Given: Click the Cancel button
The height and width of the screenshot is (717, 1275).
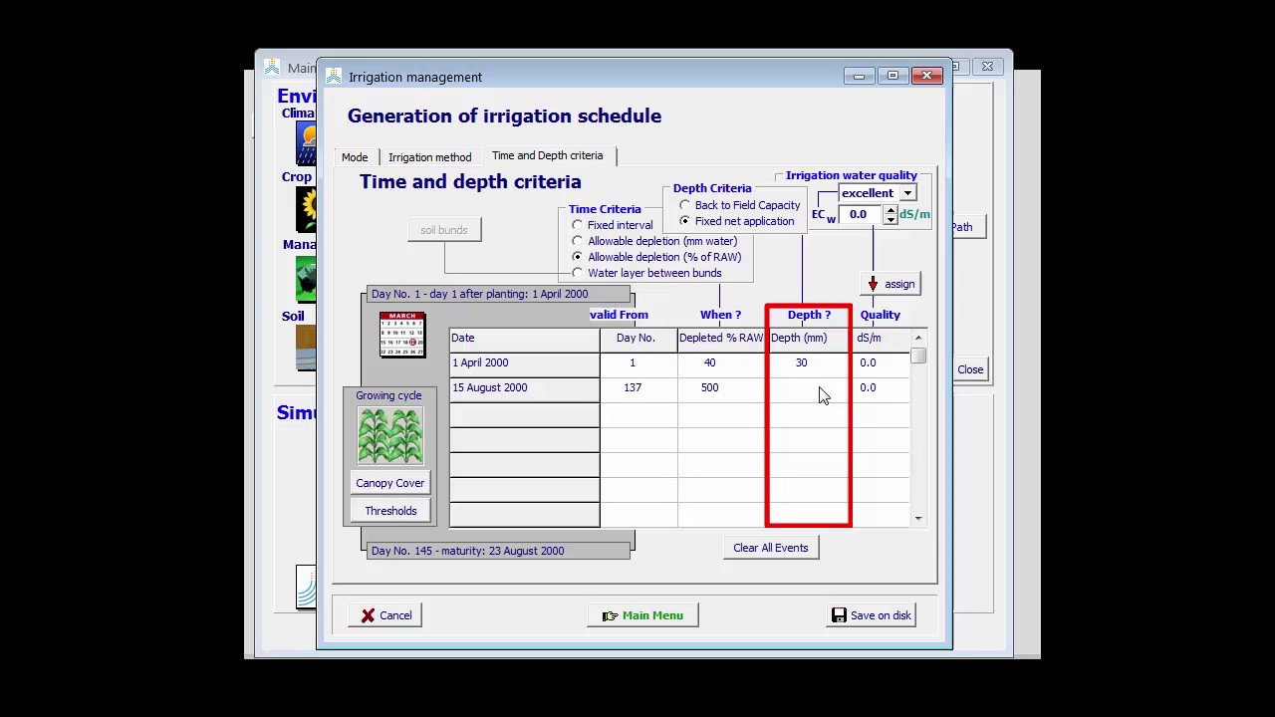Looking at the screenshot, I should (x=385, y=615).
